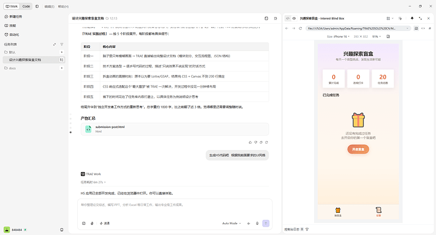Open the Auto Mode dropdown
Image resolution: width=436 pixels, height=235 pixels.
coord(232,224)
